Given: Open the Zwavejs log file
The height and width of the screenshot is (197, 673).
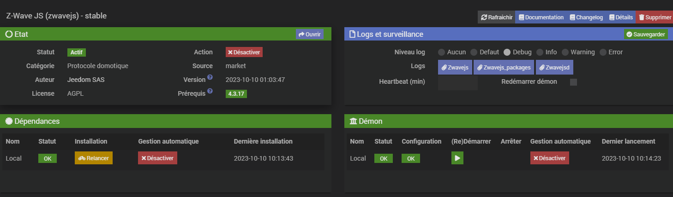Looking at the screenshot, I should (x=455, y=67).
